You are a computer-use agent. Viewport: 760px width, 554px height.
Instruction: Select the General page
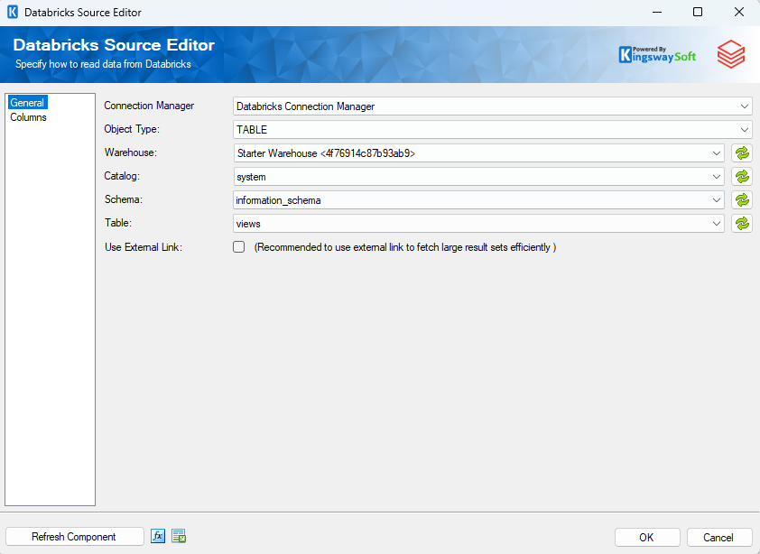pyautogui.click(x=27, y=103)
